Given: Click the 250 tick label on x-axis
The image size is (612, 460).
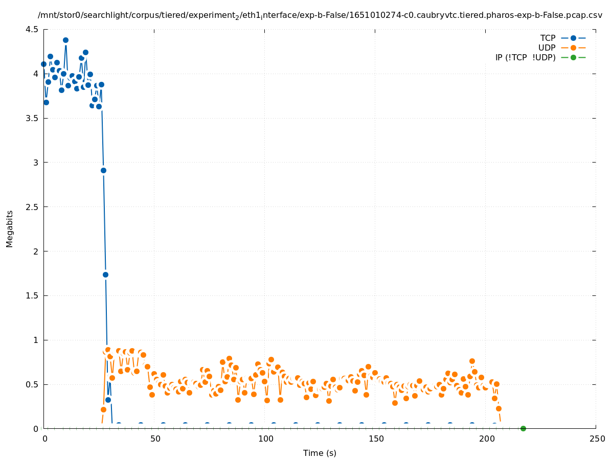Looking at the screenshot, I should pyautogui.click(x=597, y=439).
